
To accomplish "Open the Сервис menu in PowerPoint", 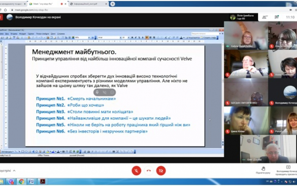I will point(31,34).
